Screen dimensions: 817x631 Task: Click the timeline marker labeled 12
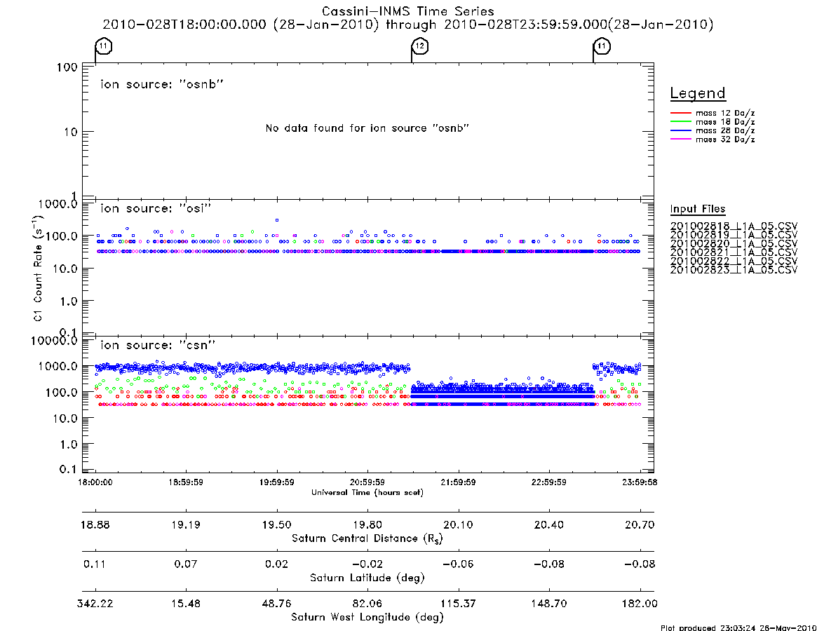[420, 46]
